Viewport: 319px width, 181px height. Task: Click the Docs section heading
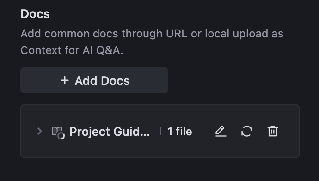click(x=35, y=14)
